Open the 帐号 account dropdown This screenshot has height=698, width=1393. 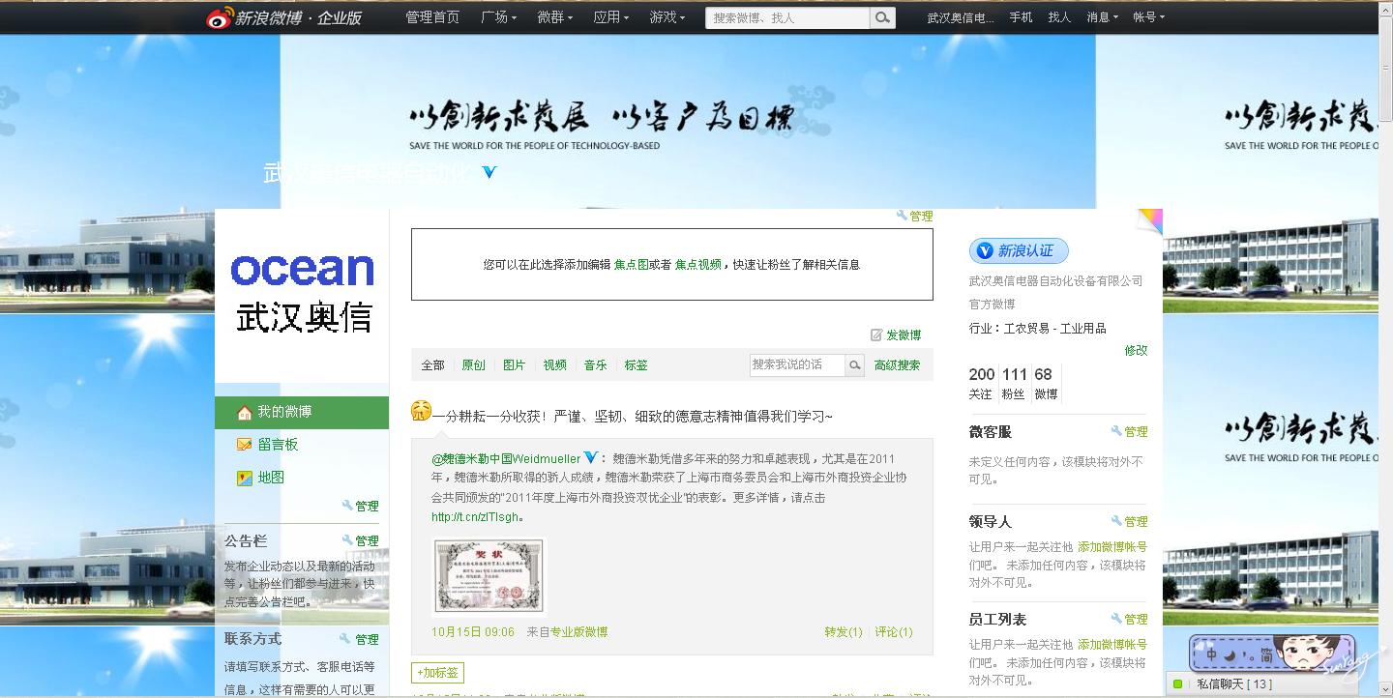pyautogui.click(x=1148, y=17)
